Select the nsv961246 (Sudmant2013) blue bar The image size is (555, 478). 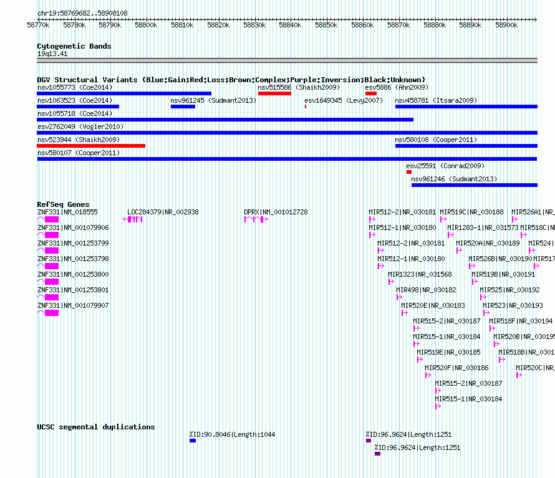[x=475, y=185]
